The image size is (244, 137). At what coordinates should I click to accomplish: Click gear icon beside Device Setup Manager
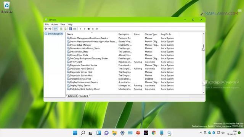(x=68, y=45)
